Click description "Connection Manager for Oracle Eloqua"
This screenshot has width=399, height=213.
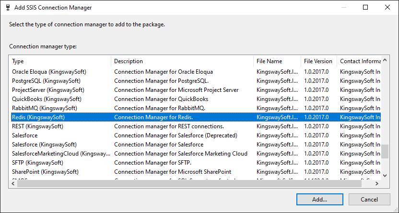click(164, 72)
